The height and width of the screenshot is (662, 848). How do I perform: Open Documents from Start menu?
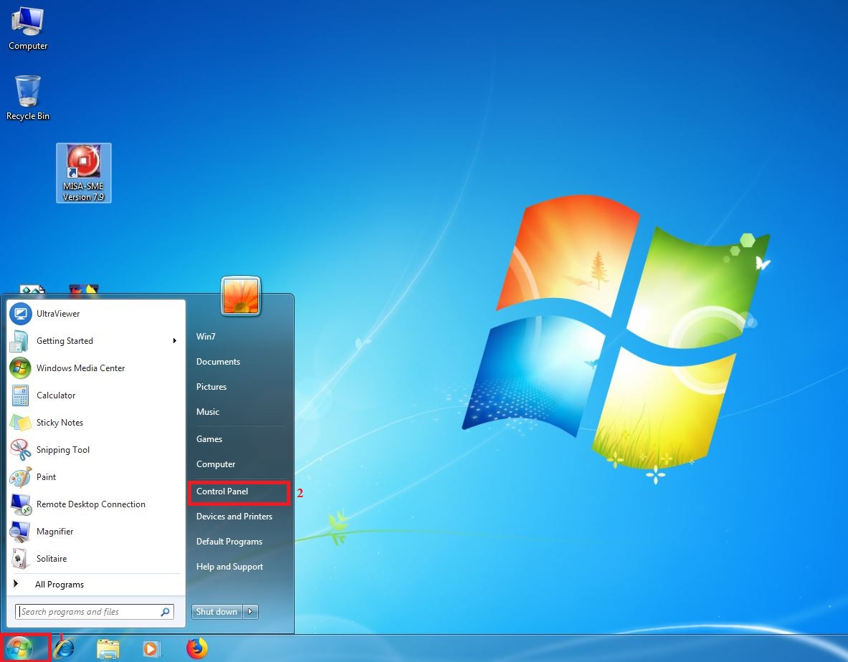pos(218,362)
